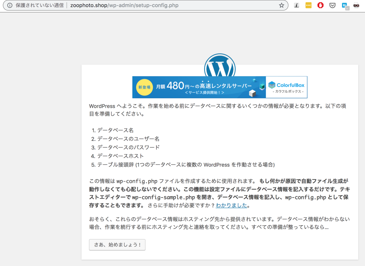365x266 pixels.
Task: Click the yellow 新登場 badge on banner
Action: coord(144,87)
